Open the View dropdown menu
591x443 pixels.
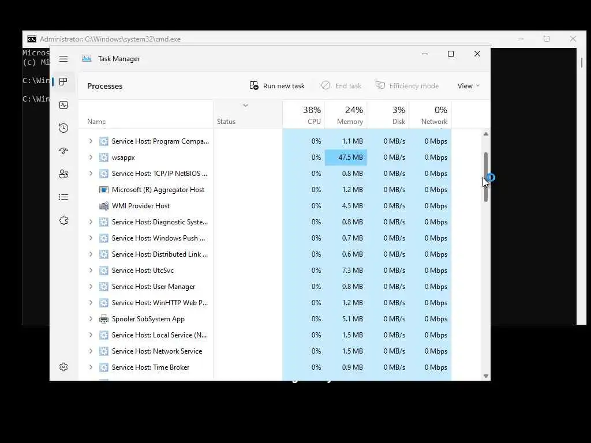[469, 86]
